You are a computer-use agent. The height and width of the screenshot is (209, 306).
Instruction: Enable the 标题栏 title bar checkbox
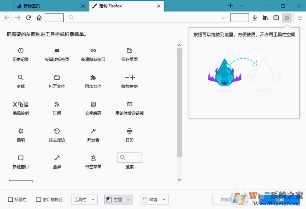pos(10,199)
